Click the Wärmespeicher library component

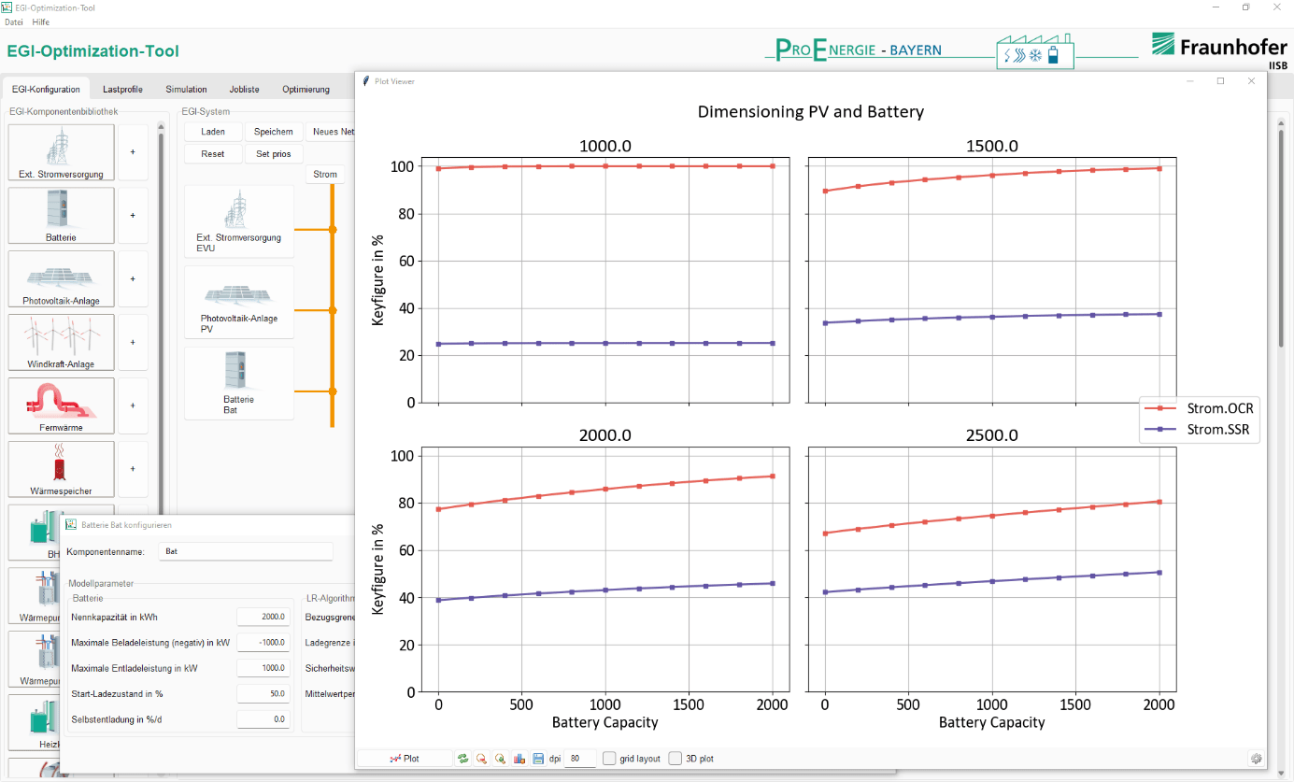61,469
